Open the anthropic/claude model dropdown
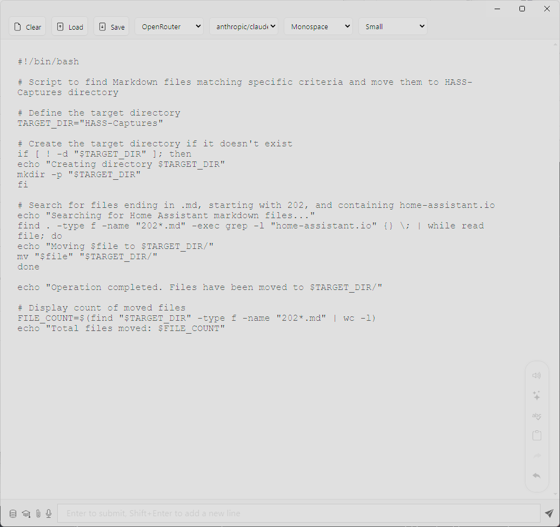Viewport: 560px width, 527px height. coord(244,26)
